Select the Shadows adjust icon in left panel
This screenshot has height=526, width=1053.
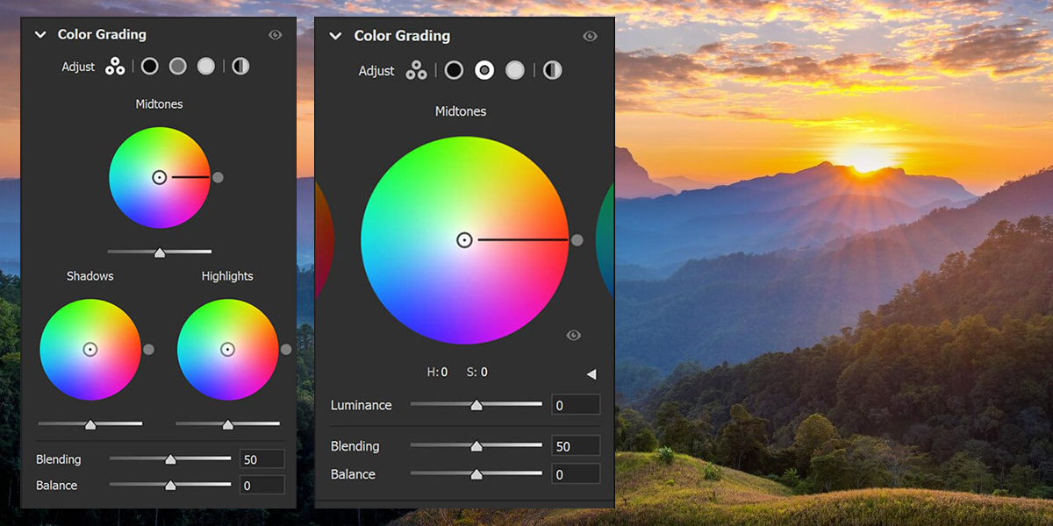(149, 66)
